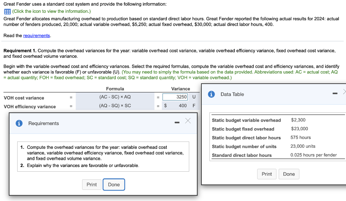
Task: Select the (AC - SC) × AQ formula cell
Action: 115,97
